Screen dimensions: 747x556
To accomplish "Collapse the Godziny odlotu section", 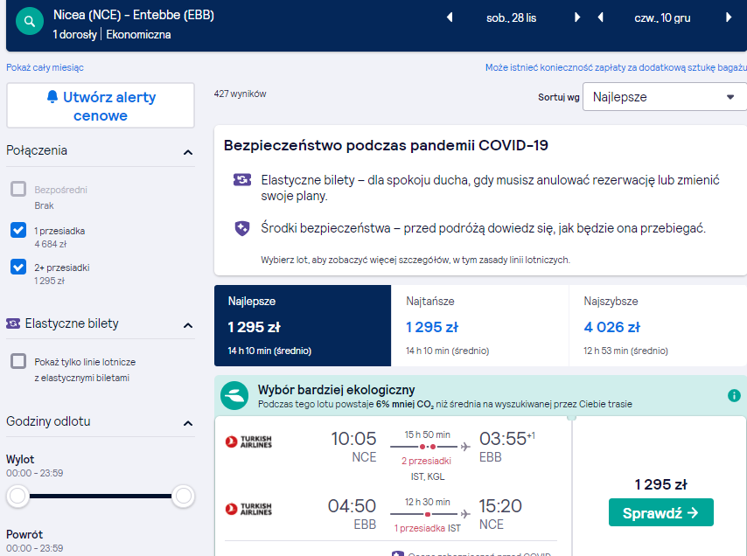I will click(x=188, y=423).
